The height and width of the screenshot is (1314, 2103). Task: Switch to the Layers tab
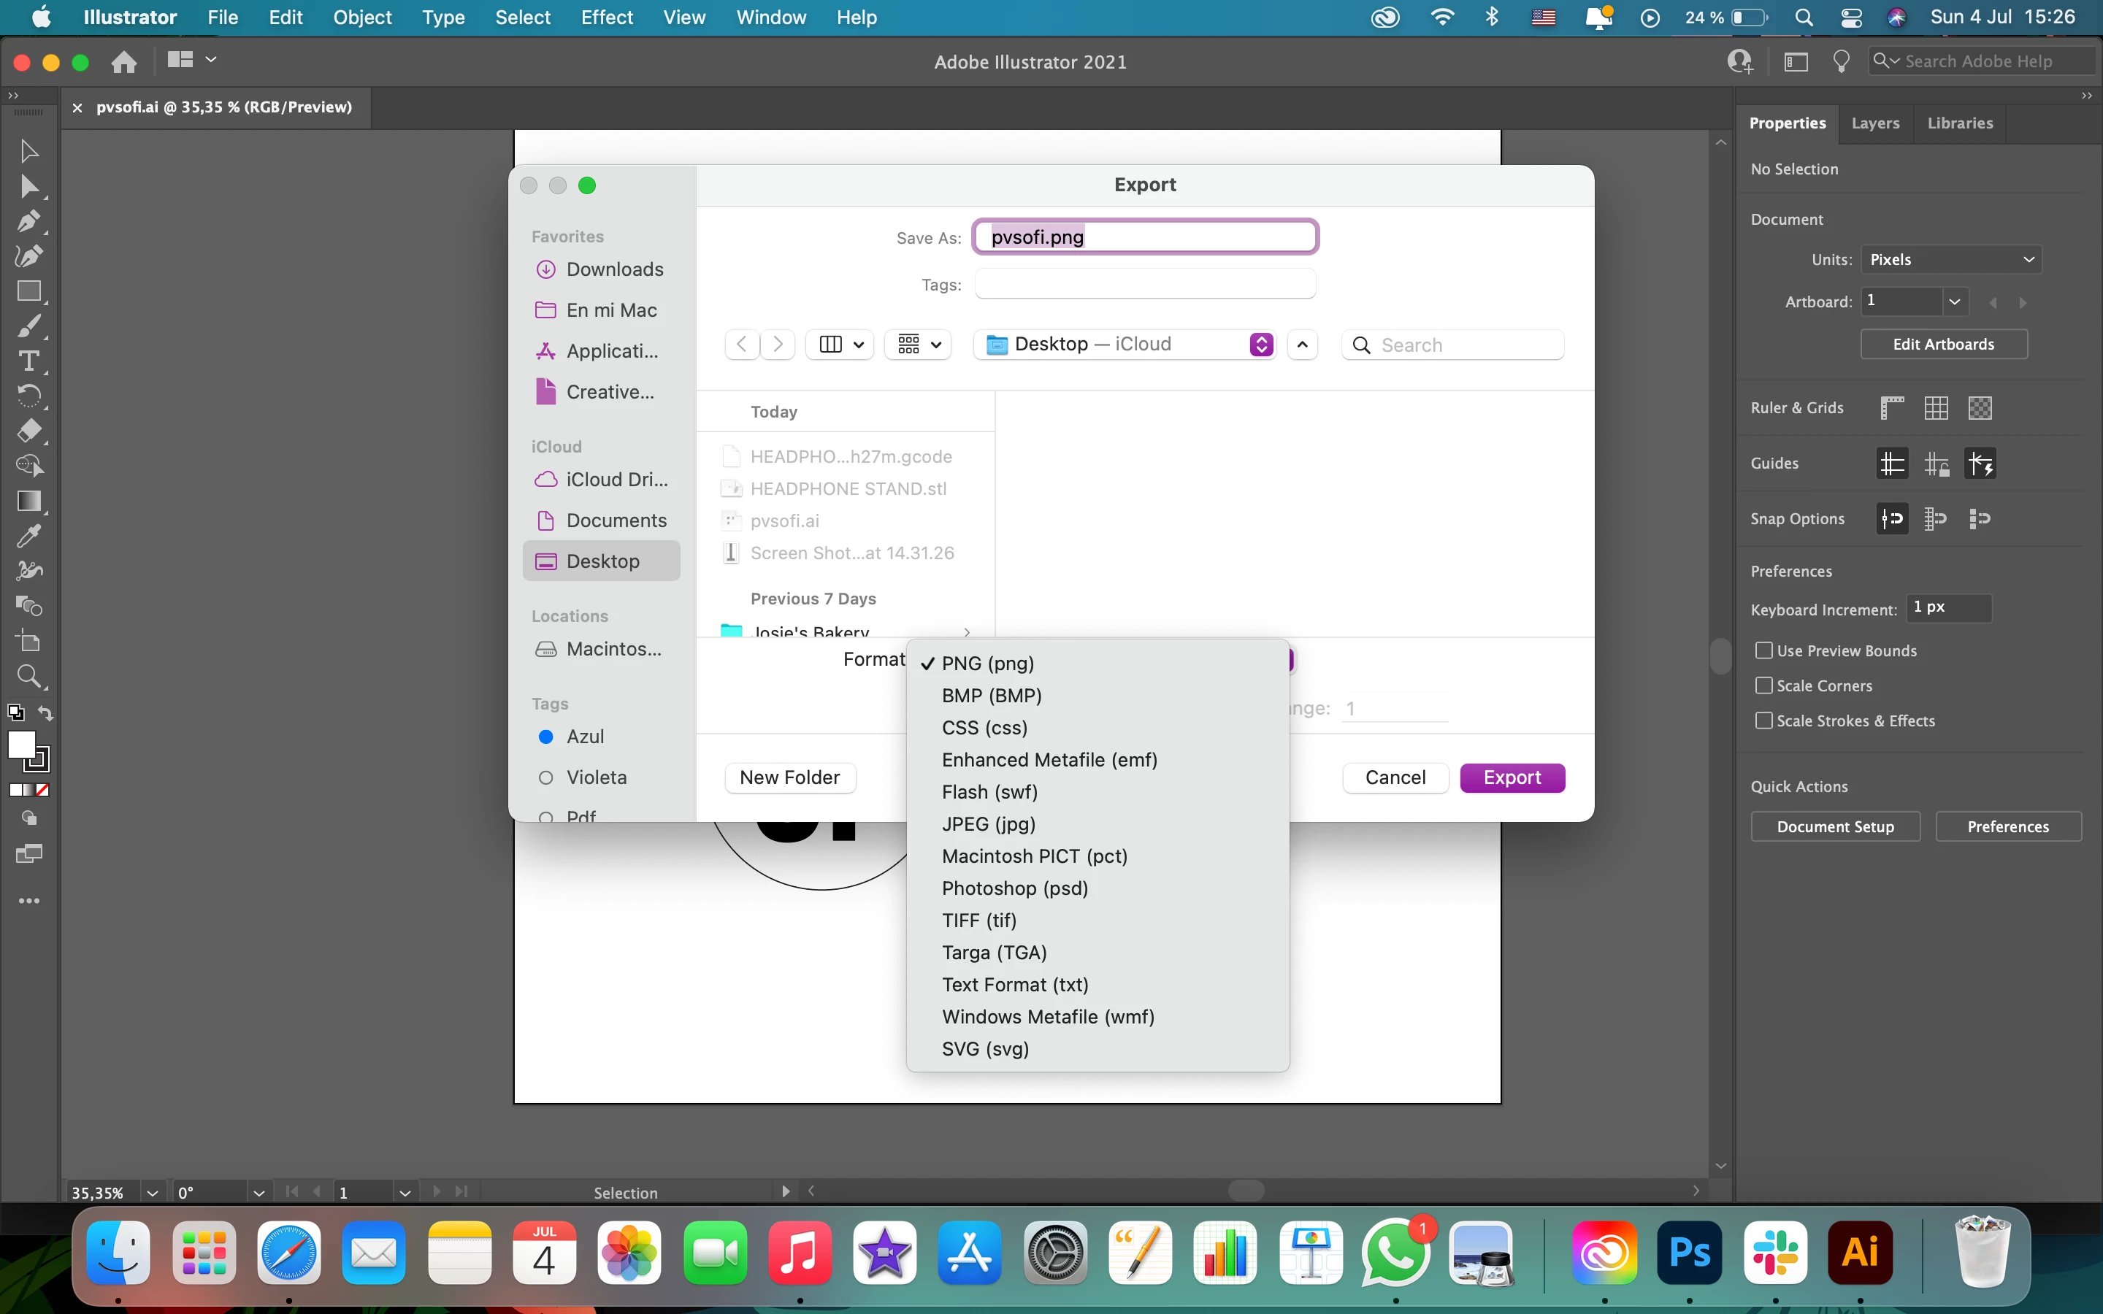1874,123
